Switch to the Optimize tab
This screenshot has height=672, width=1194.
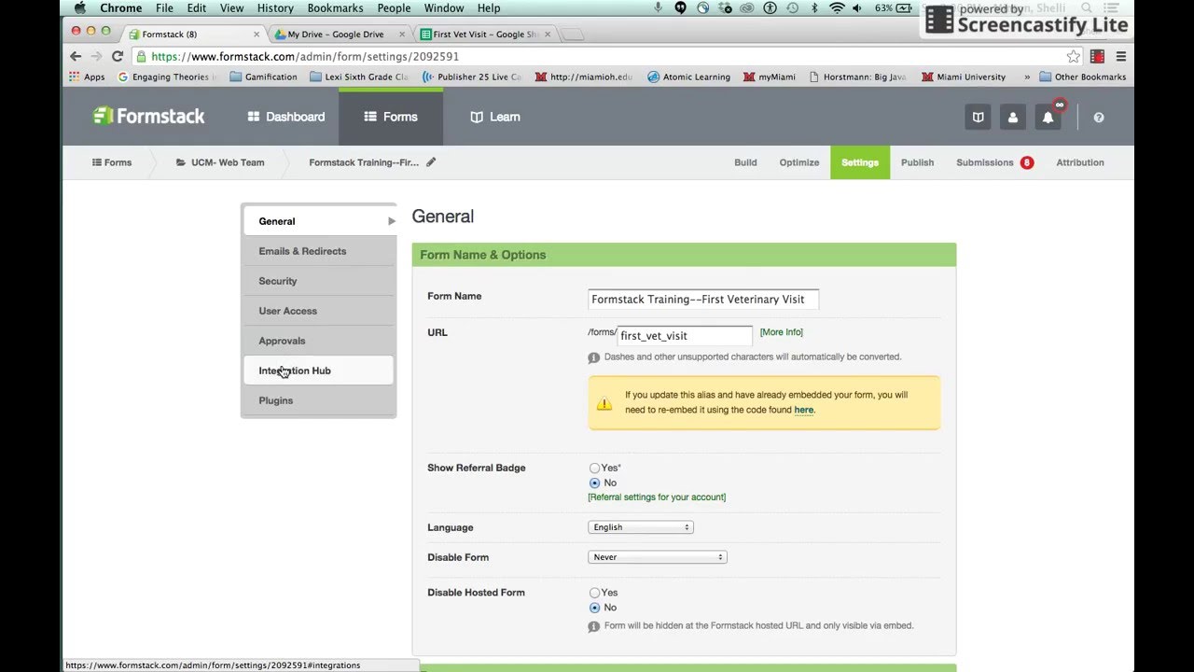pos(799,162)
